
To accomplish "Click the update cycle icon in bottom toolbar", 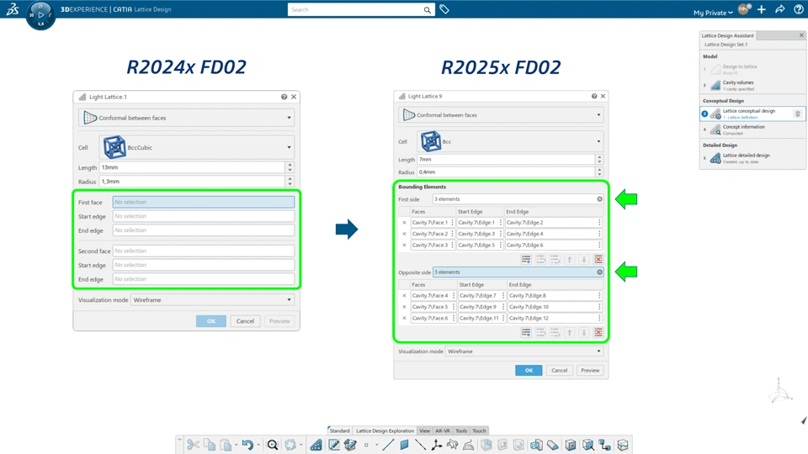I will pyautogui.click(x=290, y=445).
